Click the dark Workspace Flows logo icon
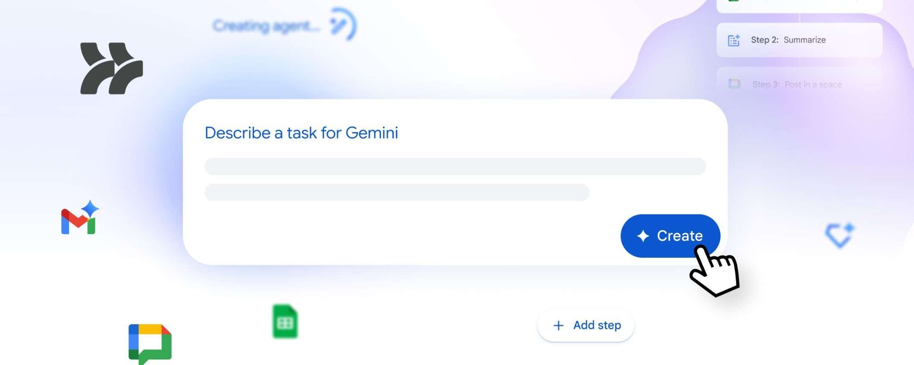 (x=111, y=68)
